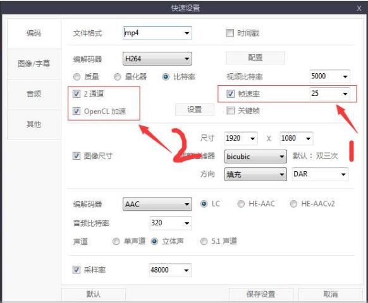This screenshot has width=368, height=303.
Task: Open the 48000 sample rate dropdown
Action: pyautogui.click(x=170, y=270)
